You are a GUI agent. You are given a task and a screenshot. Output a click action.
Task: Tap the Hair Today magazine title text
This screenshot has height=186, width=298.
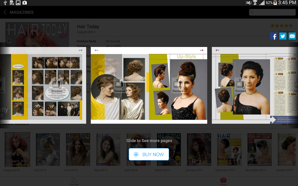pos(88,26)
